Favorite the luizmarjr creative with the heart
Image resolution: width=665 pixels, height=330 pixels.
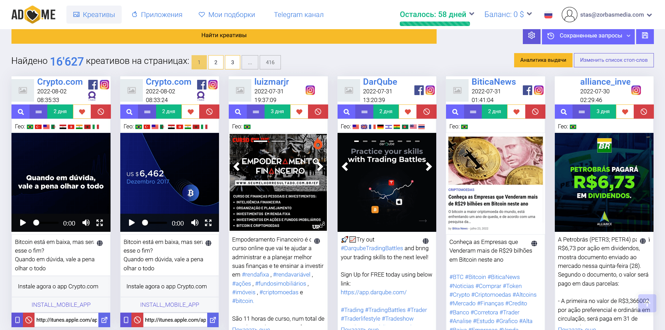299,112
